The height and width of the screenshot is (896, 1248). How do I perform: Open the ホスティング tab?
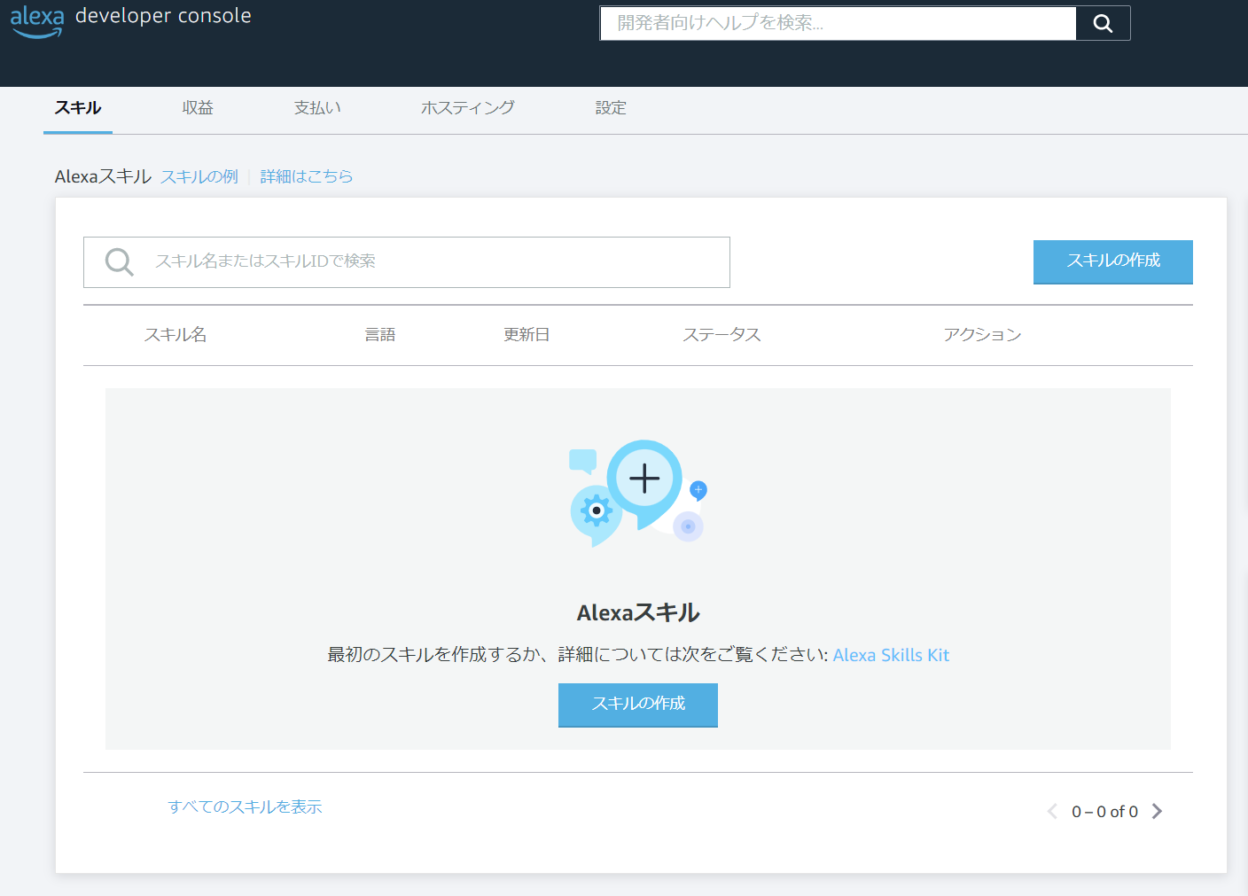(467, 108)
